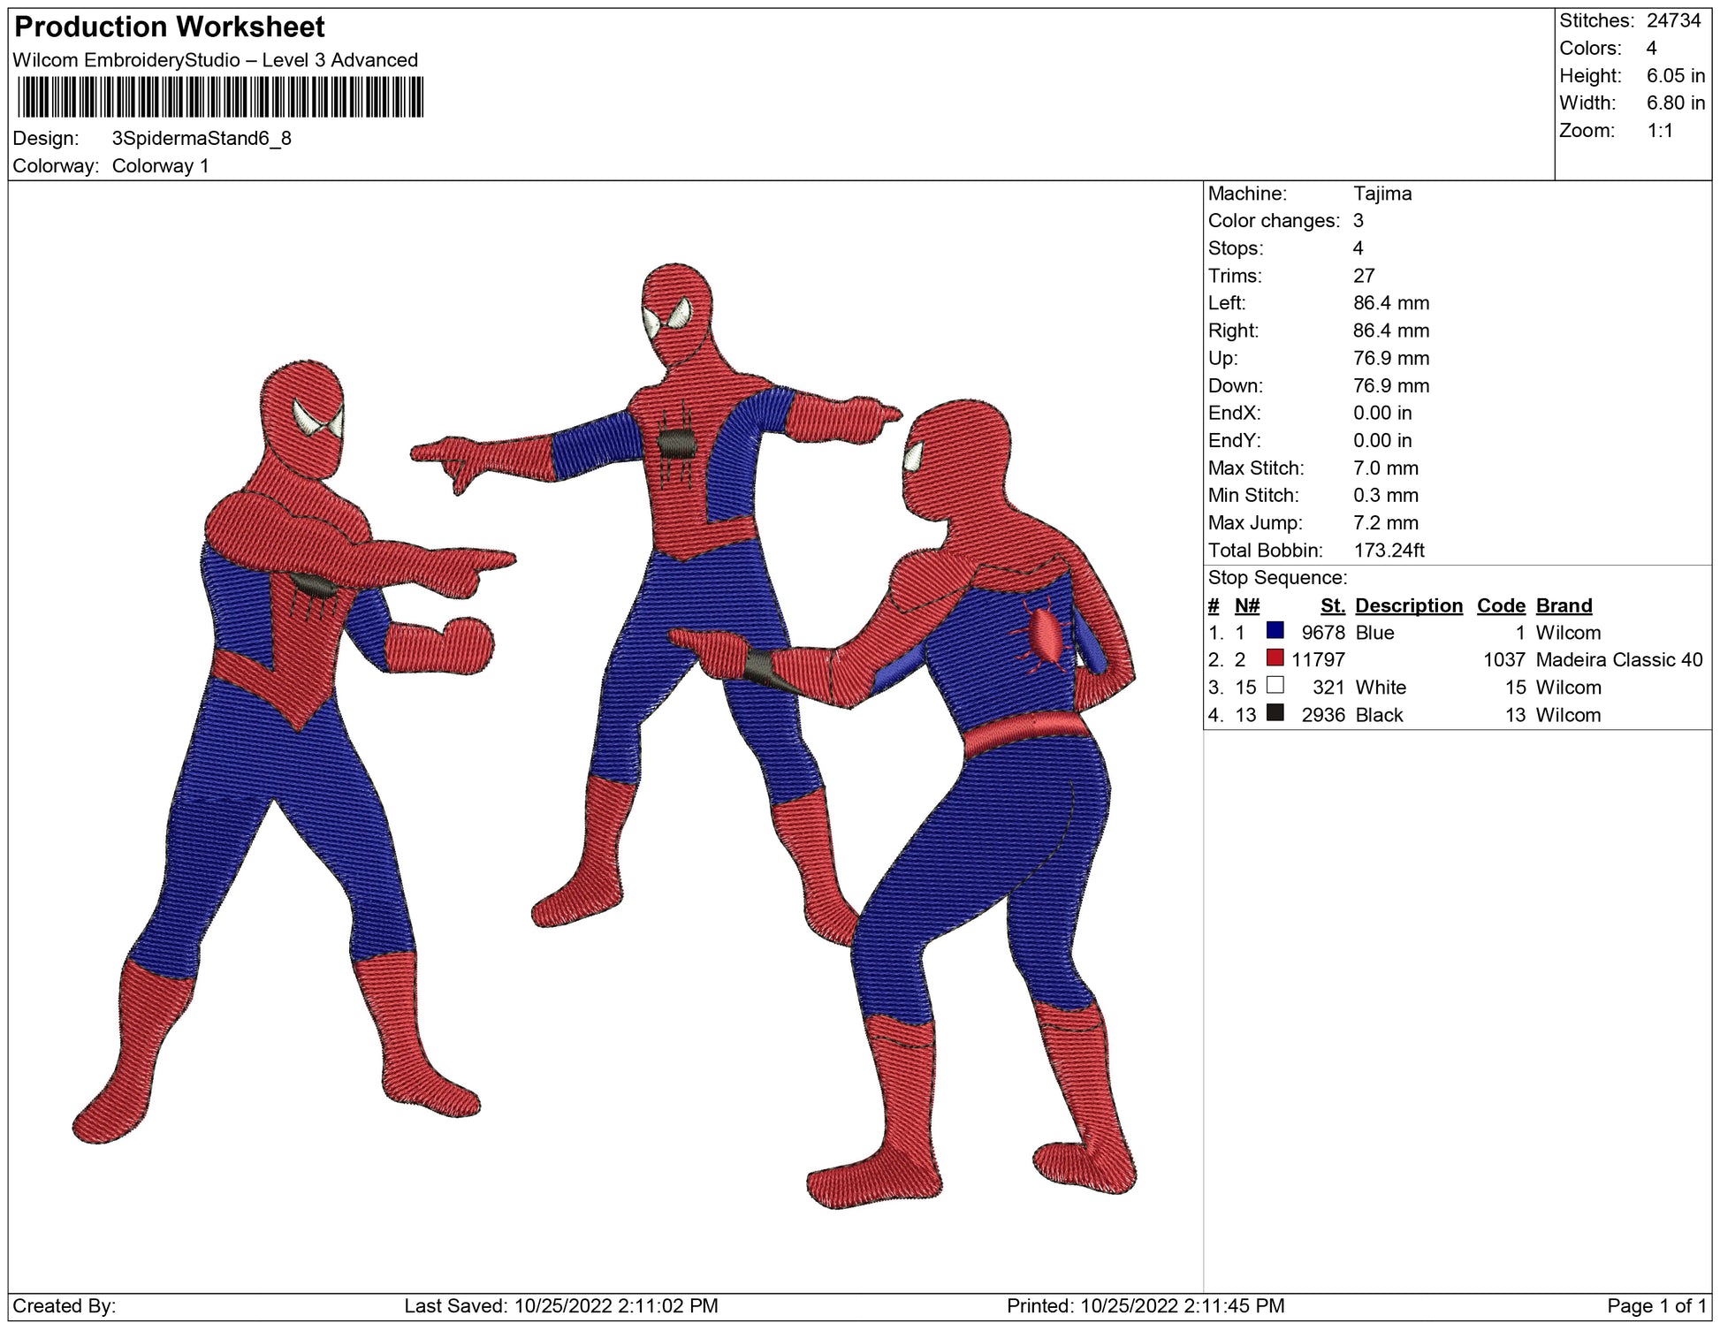The width and height of the screenshot is (1720, 1323).
Task: Click the 'Code' column header
Action: pos(1500,605)
